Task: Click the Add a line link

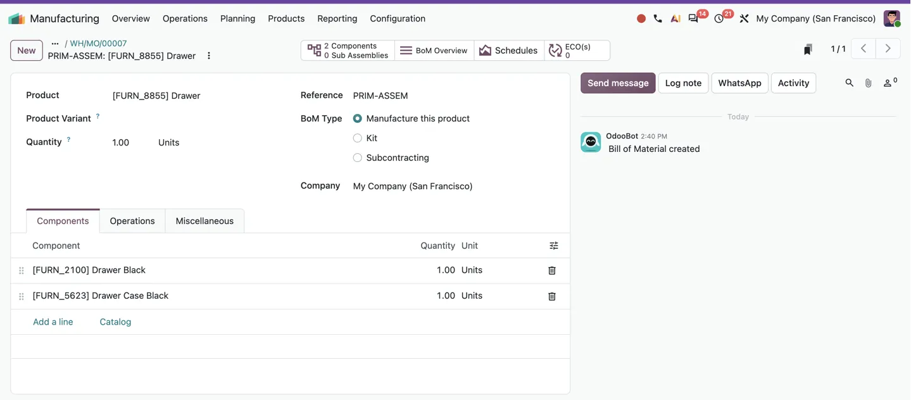Action: coord(53,322)
